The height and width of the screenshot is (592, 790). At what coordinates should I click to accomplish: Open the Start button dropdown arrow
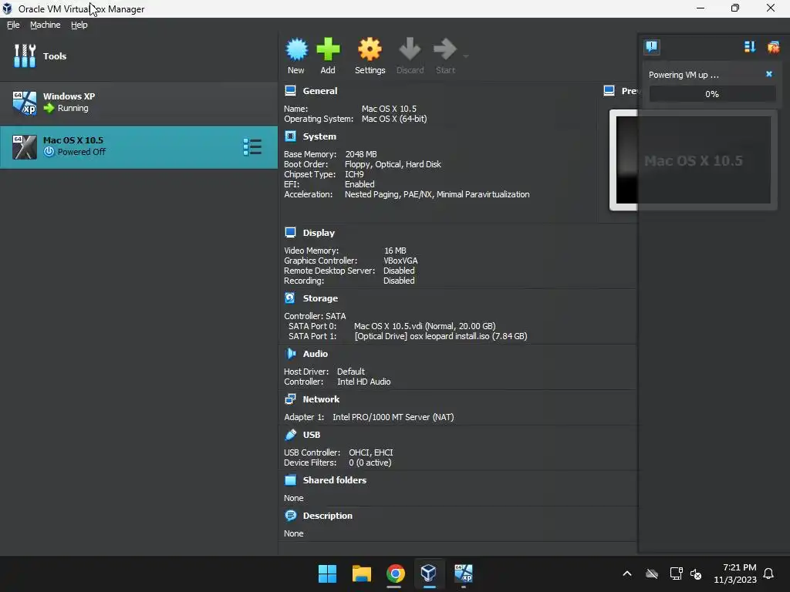tap(466, 56)
